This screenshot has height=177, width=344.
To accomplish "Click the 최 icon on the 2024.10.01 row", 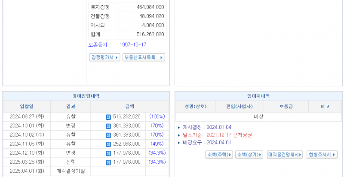I will tap(108, 126).
